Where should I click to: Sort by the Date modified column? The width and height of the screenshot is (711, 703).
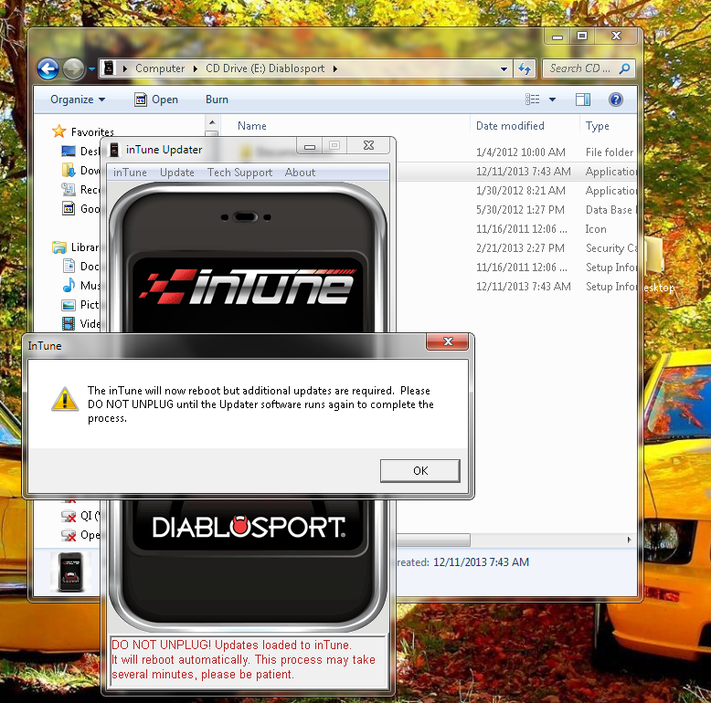pos(510,126)
